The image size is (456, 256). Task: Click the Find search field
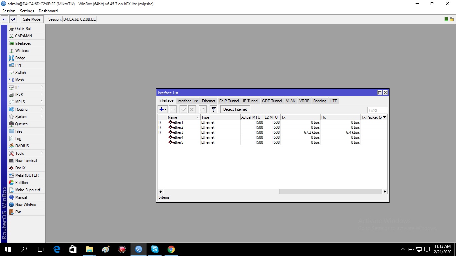tap(377, 110)
